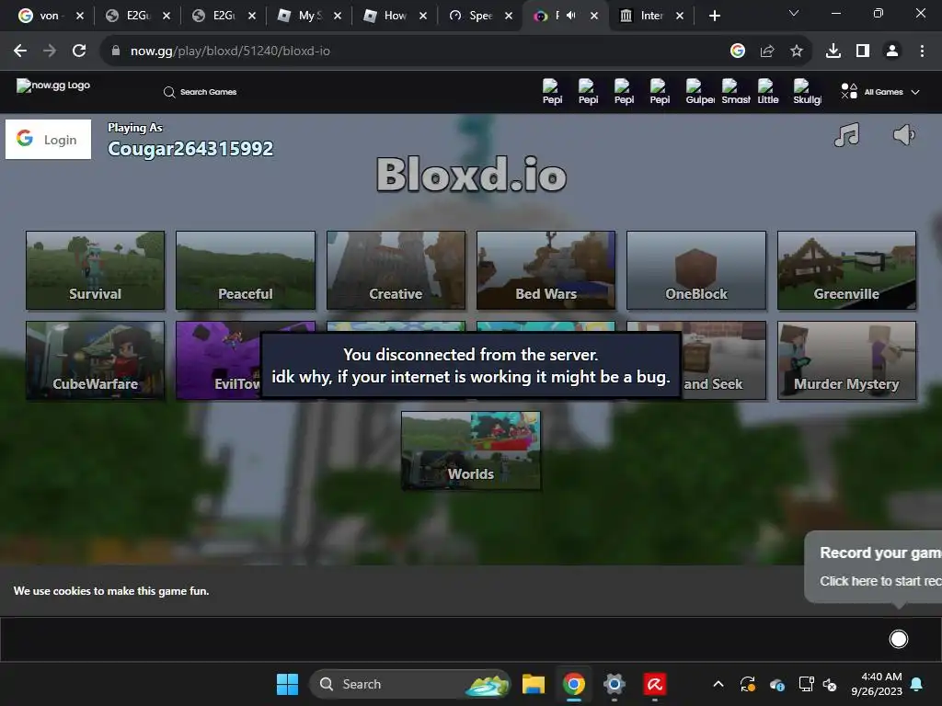Image resolution: width=942 pixels, height=706 pixels.
Task: Click the Cougar264315992 username
Action: [190, 149]
